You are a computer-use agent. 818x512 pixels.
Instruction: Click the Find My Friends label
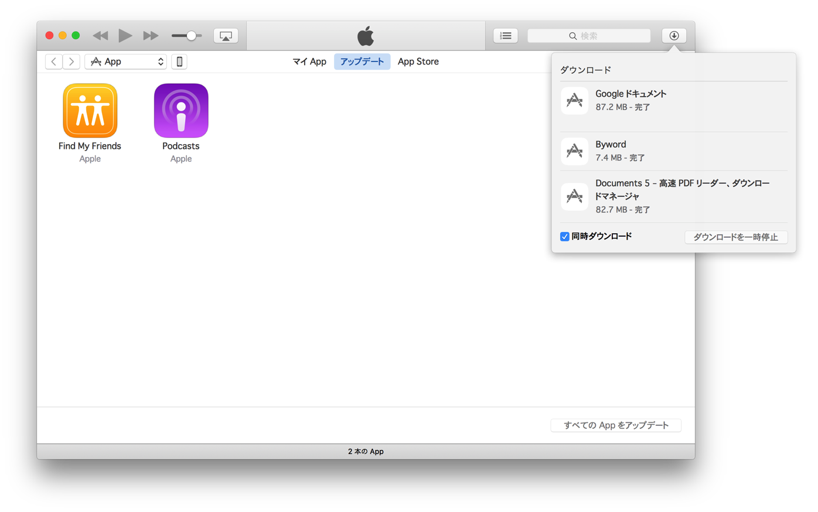(90, 146)
